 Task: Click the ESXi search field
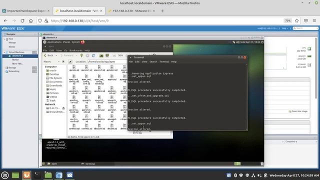tap(305, 28)
